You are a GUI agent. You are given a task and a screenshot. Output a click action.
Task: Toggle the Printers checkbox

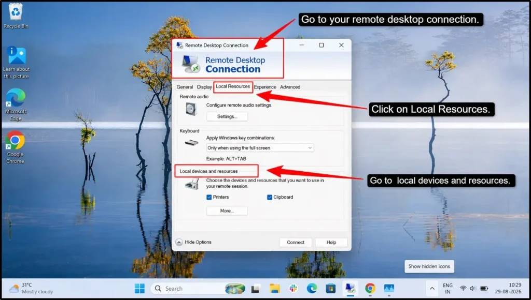[x=209, y=197]
